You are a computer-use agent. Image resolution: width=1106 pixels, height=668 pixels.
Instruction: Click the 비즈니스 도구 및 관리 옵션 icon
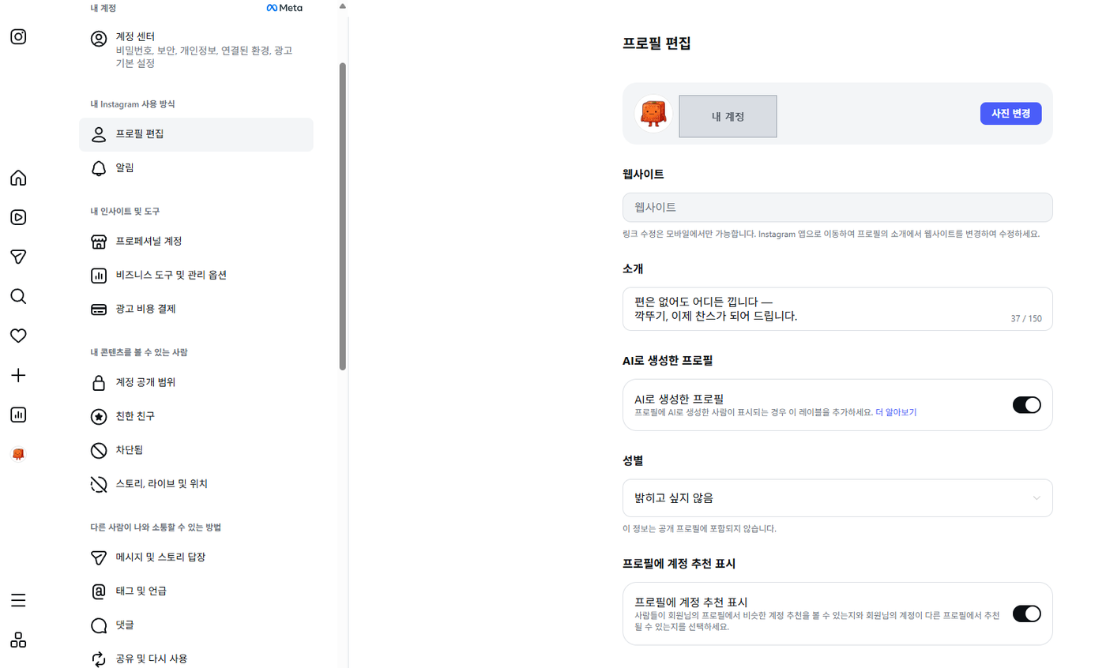(99, 276)
